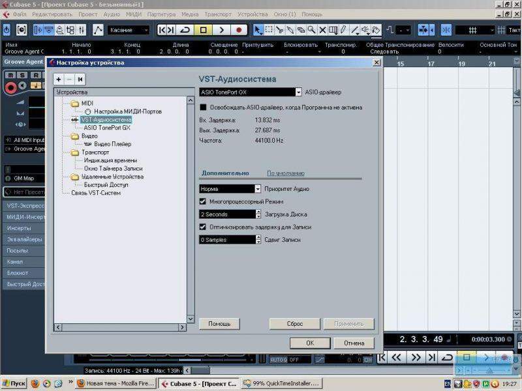Toggle the track Monitor speaker button

tap(22, 86)
